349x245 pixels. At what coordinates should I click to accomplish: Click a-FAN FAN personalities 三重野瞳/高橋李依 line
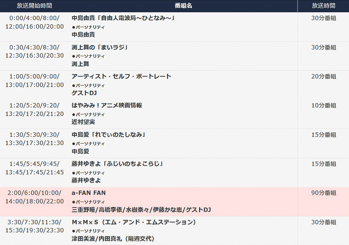point(141,210)
